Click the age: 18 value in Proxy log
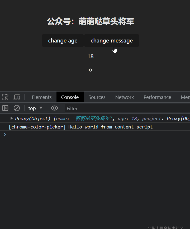 pyautogui.click(x=134, y=118)
